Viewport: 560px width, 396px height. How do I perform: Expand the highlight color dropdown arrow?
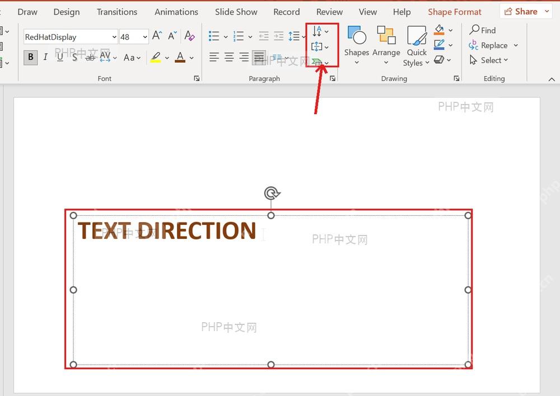pyautogui.click(x=167, y=58)
